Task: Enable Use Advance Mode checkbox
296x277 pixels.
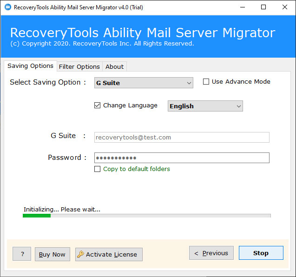Action: point(206,82)
